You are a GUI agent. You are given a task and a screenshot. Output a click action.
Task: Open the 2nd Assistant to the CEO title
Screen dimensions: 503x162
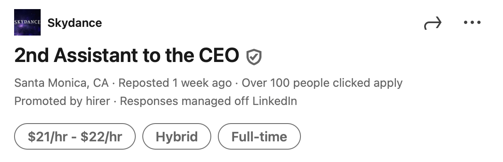(x=127, y=55)
